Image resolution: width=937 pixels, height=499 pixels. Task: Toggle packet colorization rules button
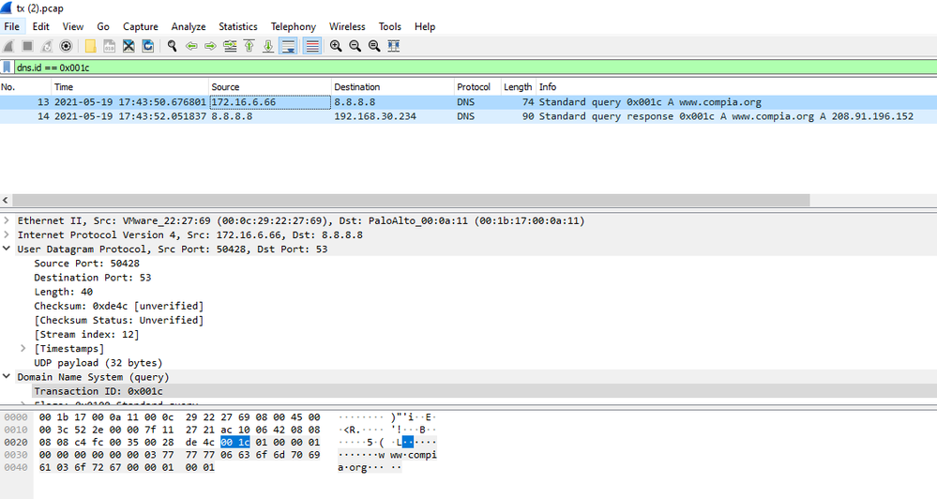[x=312, y=46]
